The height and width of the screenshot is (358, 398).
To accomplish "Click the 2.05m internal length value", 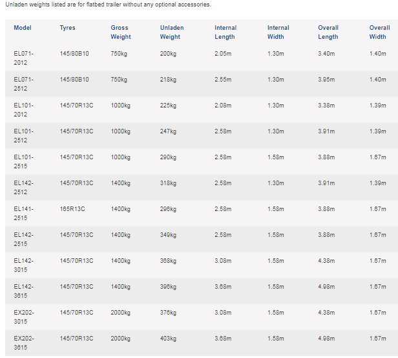I will (223, 53).
